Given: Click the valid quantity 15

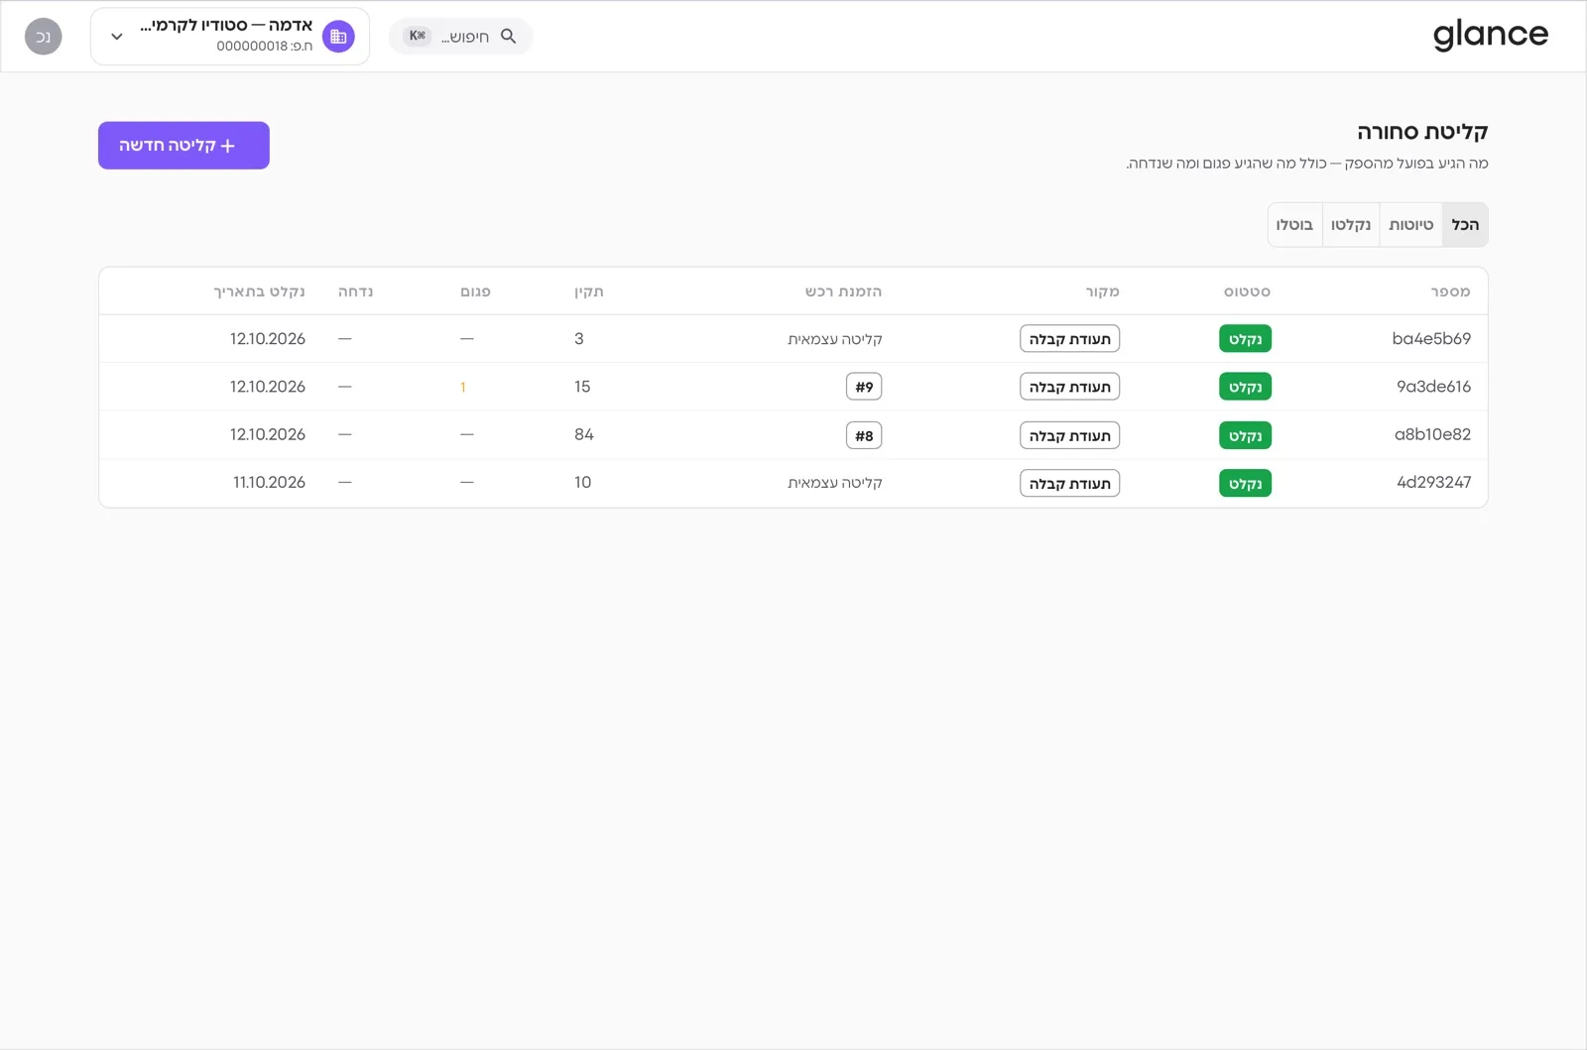Looking at the screenshot, I should [582, 387].
